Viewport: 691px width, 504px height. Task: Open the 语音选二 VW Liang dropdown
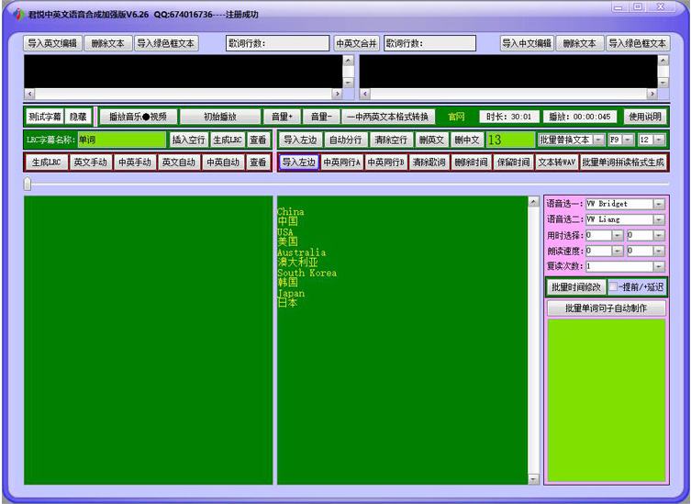658,219
